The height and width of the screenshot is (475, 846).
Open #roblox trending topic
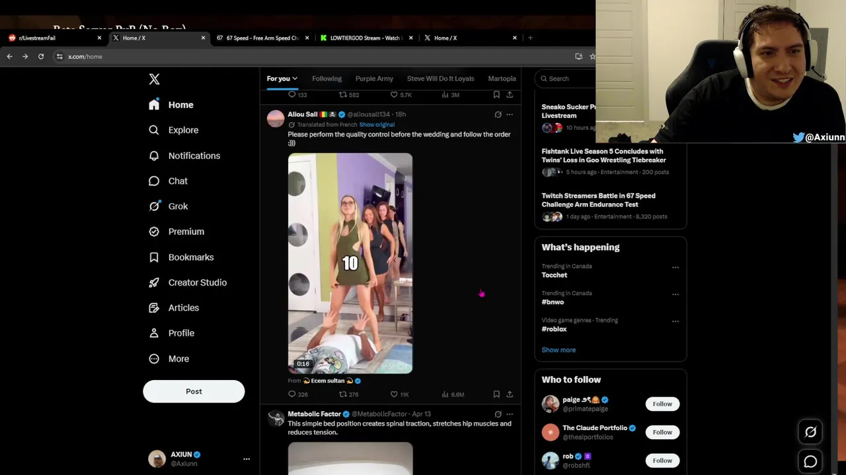tap(554, 329)
